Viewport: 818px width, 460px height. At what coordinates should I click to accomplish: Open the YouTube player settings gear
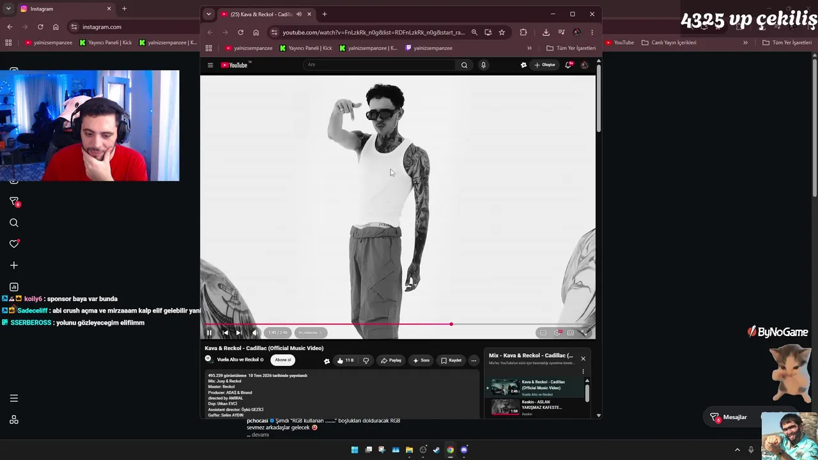(557, 332)
